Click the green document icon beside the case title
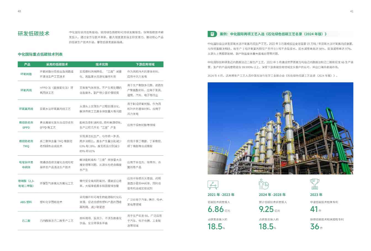This screenshot has width=371, height=251. click(213, 34)
